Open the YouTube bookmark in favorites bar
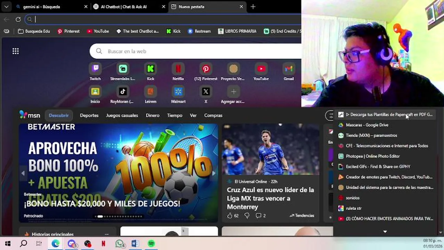The width and height of the screenshot is (444, 250). coord(98,31)
